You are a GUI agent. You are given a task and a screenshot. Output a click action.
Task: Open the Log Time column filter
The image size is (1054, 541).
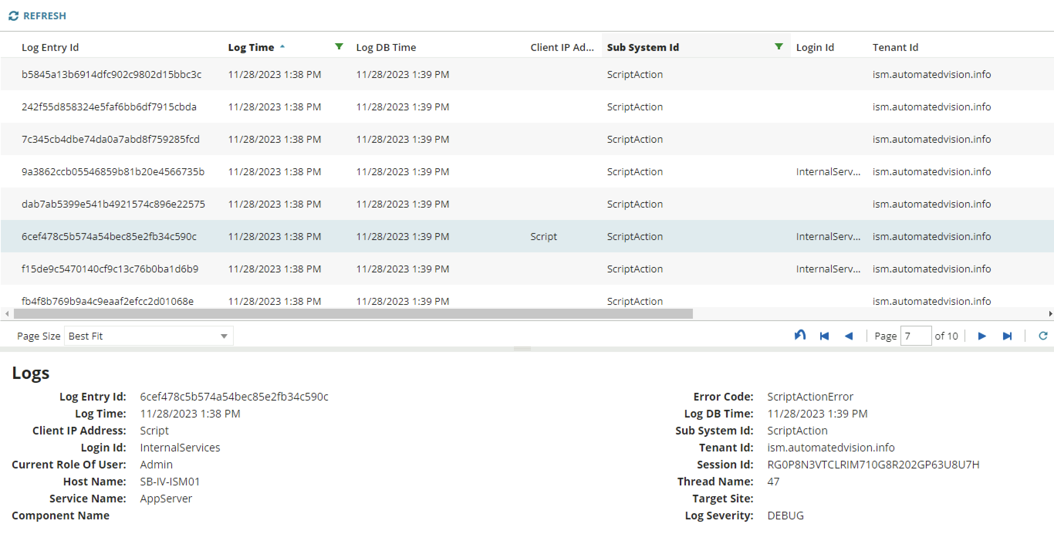339,47
